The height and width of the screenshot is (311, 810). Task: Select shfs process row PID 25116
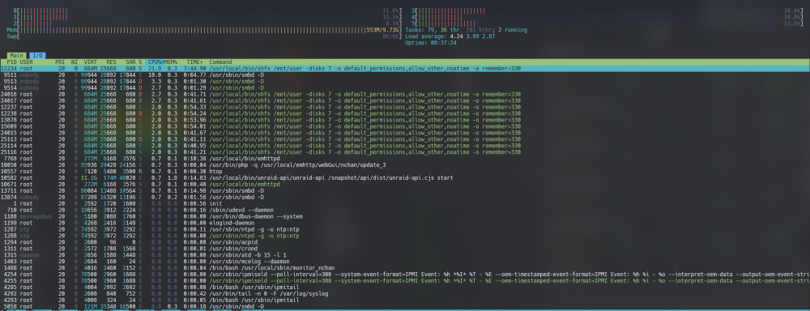coord(405,152)
